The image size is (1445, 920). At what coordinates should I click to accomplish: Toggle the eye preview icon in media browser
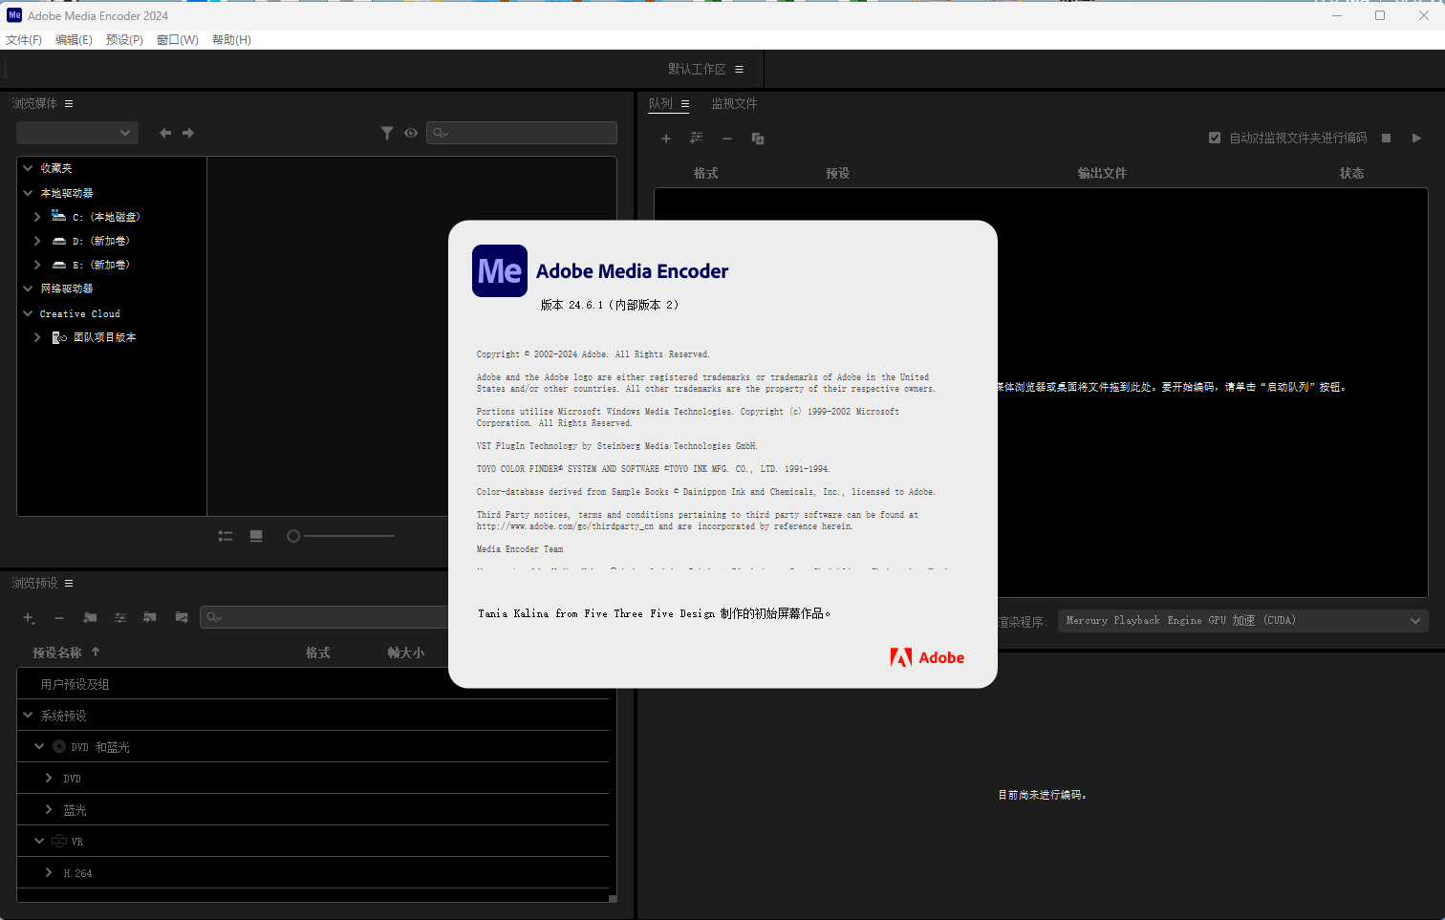click(411, 133)
